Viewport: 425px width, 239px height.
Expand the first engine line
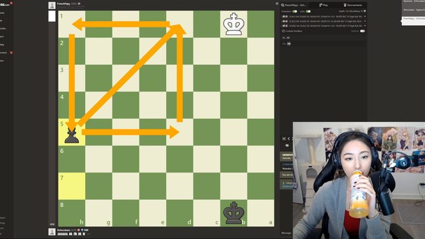point(365,17)
